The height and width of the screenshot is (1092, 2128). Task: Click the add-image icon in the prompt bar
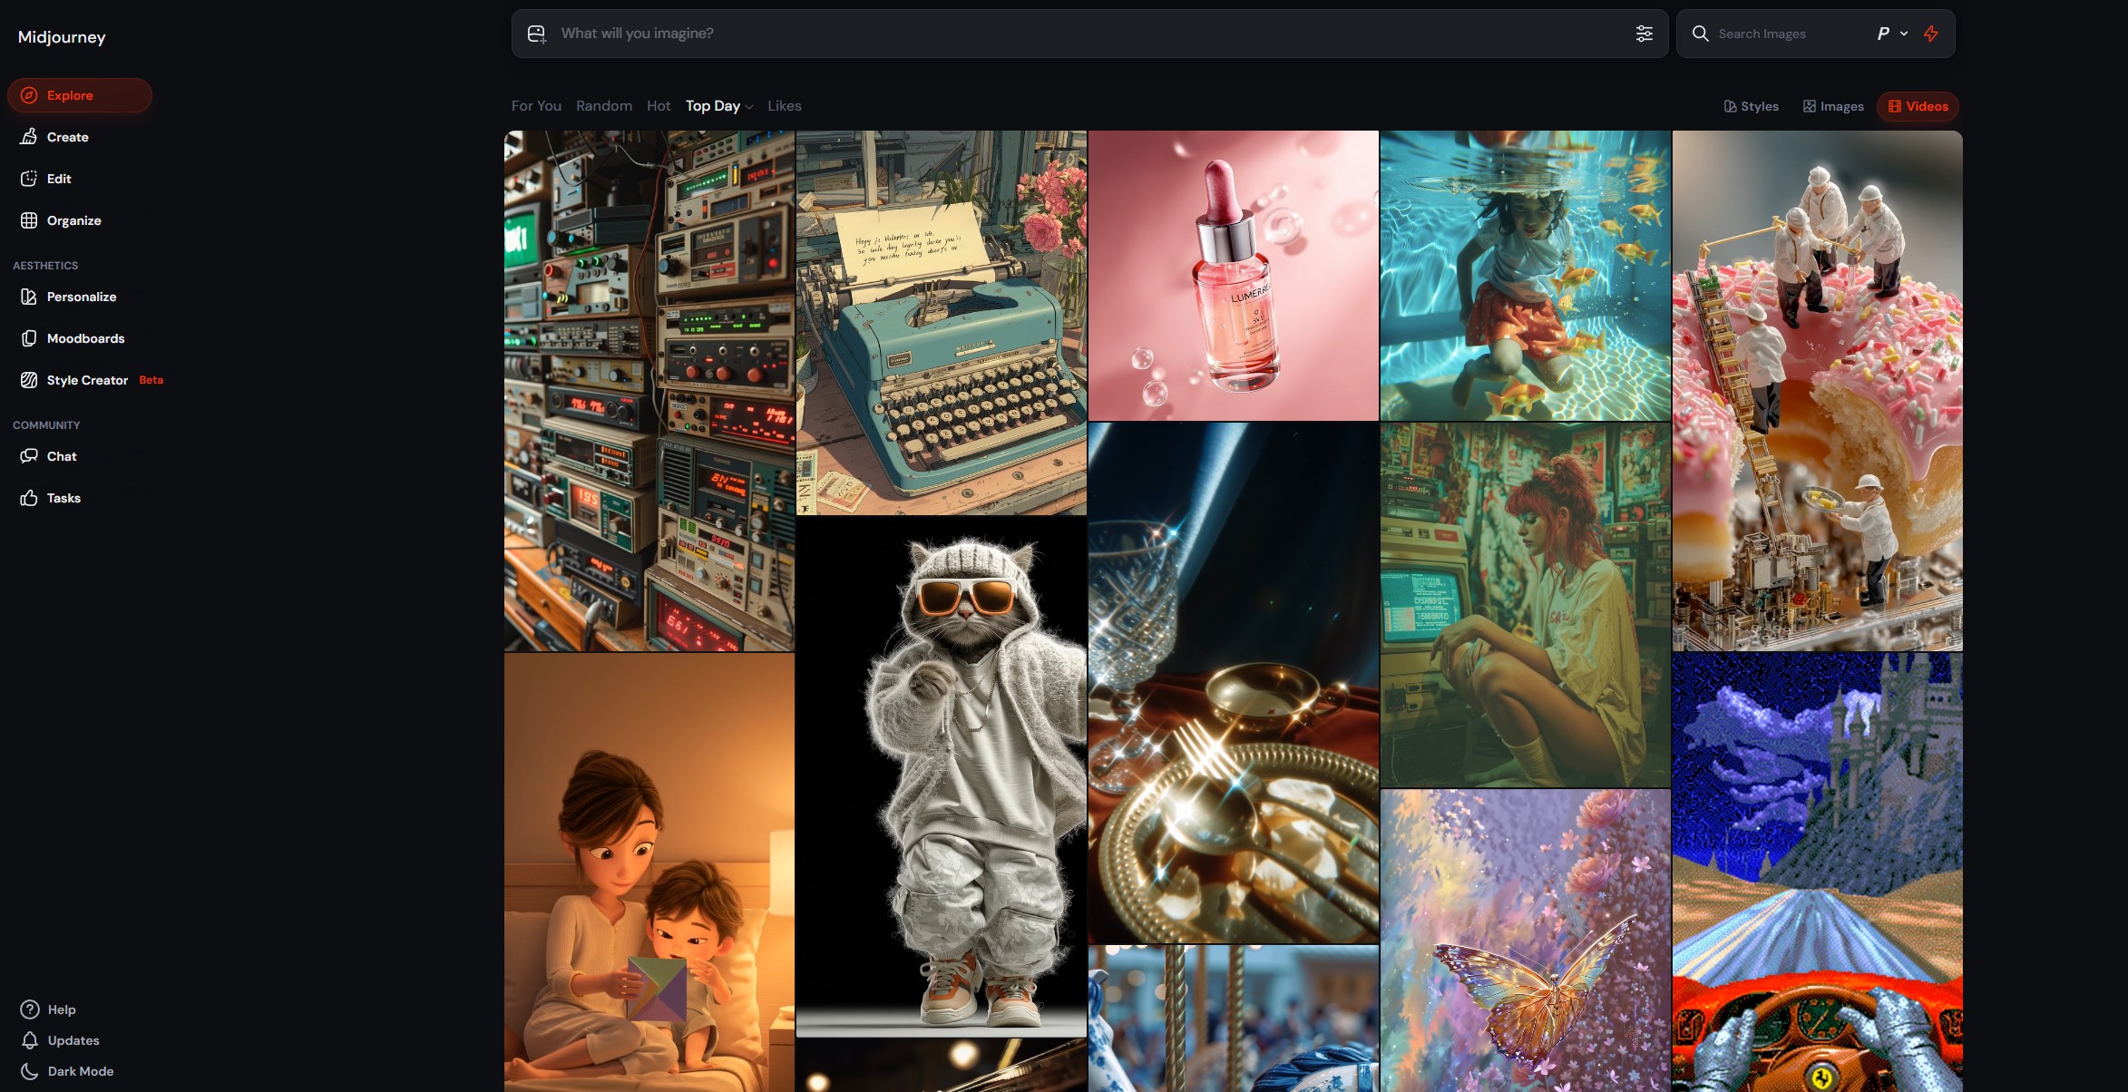[537, 34]
